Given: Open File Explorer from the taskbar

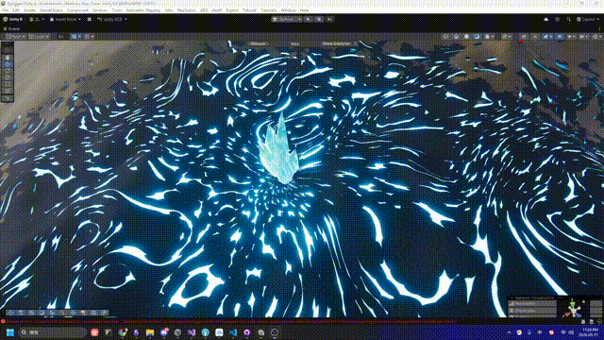Looking at the screenshot, I should tap(150, 332).
